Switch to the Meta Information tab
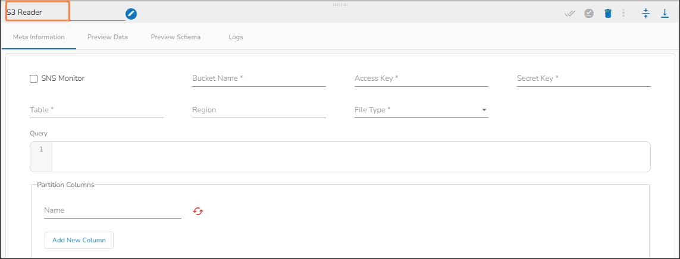 coord(39,37)
